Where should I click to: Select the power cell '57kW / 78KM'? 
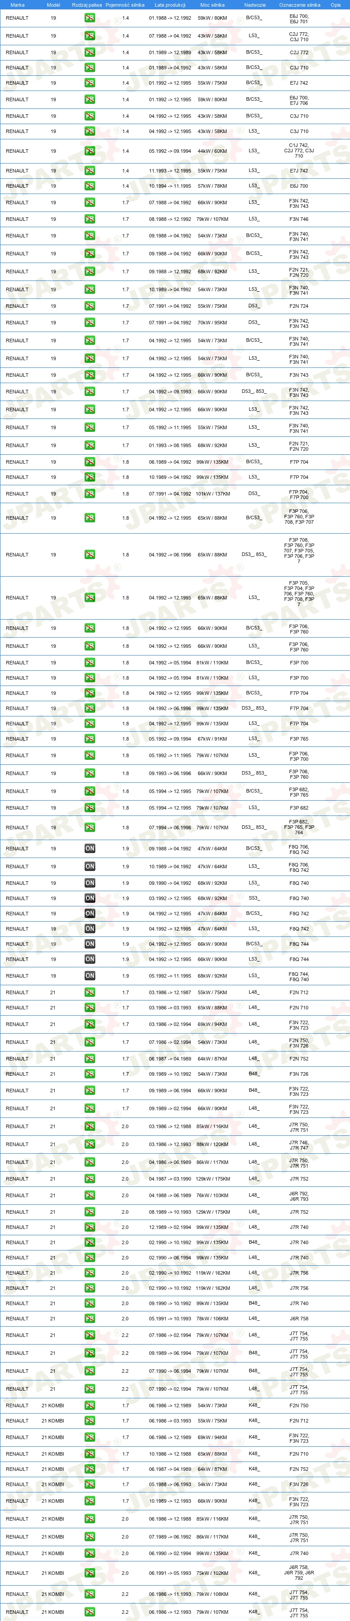213,185
